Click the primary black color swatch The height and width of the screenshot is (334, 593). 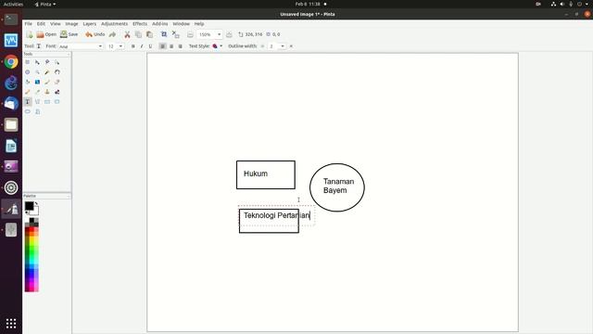coord(29,206)
